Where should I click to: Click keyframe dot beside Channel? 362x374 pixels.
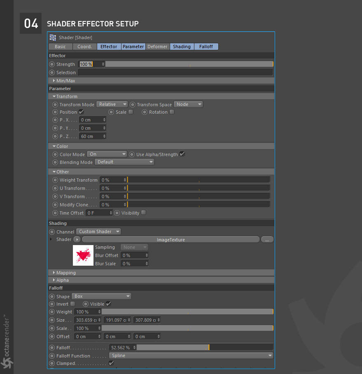point(52,231)
